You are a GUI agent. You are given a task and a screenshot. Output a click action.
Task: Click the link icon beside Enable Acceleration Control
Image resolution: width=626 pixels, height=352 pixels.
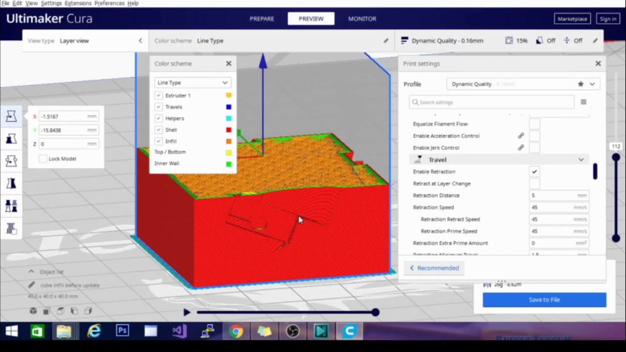click(x=521, y=136)
